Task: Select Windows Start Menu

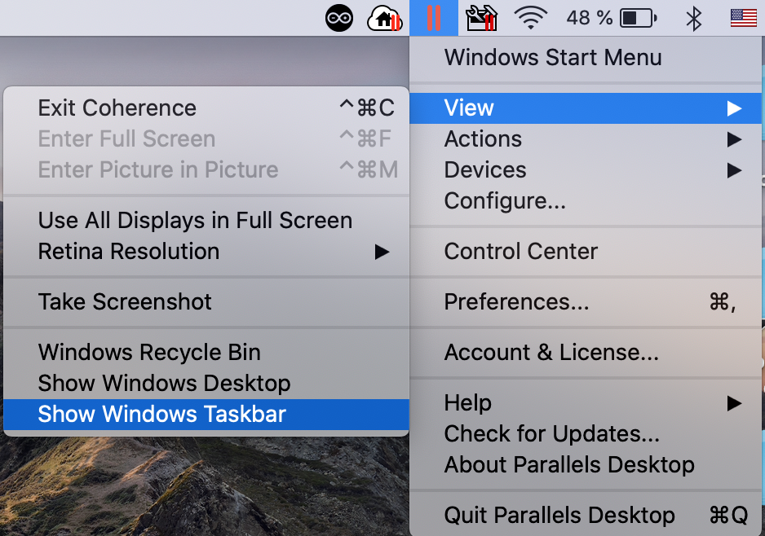Action: [x=586, y=58]
